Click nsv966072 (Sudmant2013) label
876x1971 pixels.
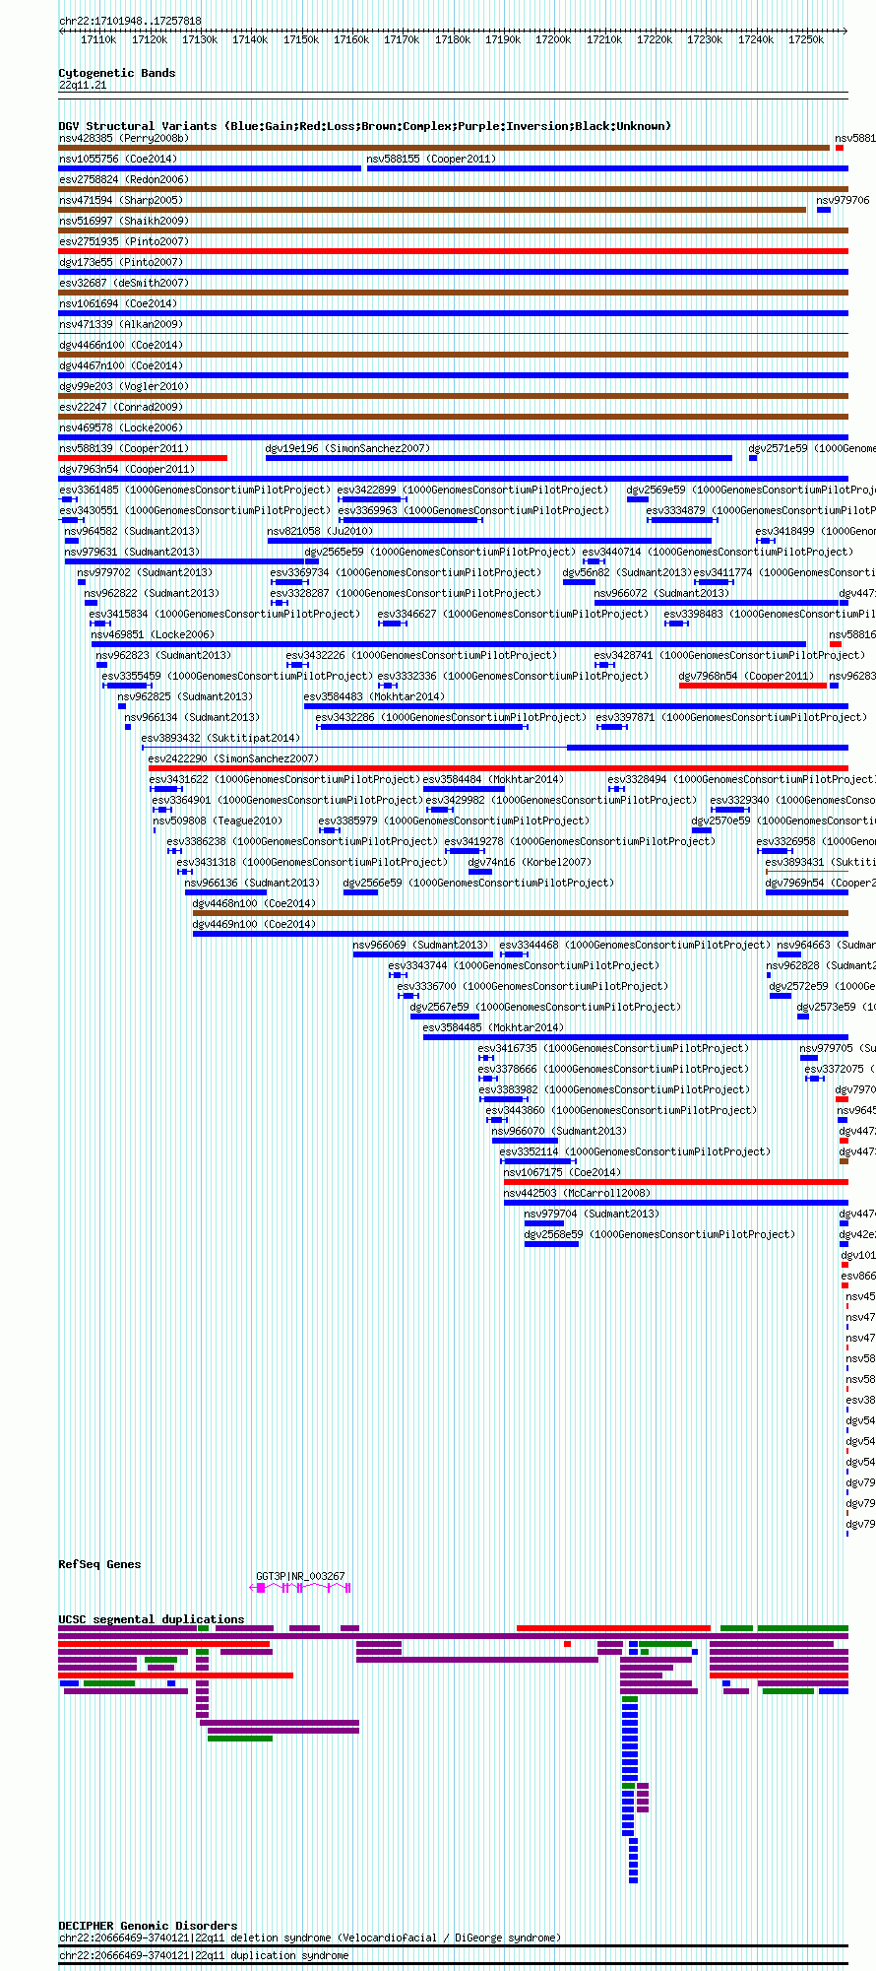[x=661, y=593]
